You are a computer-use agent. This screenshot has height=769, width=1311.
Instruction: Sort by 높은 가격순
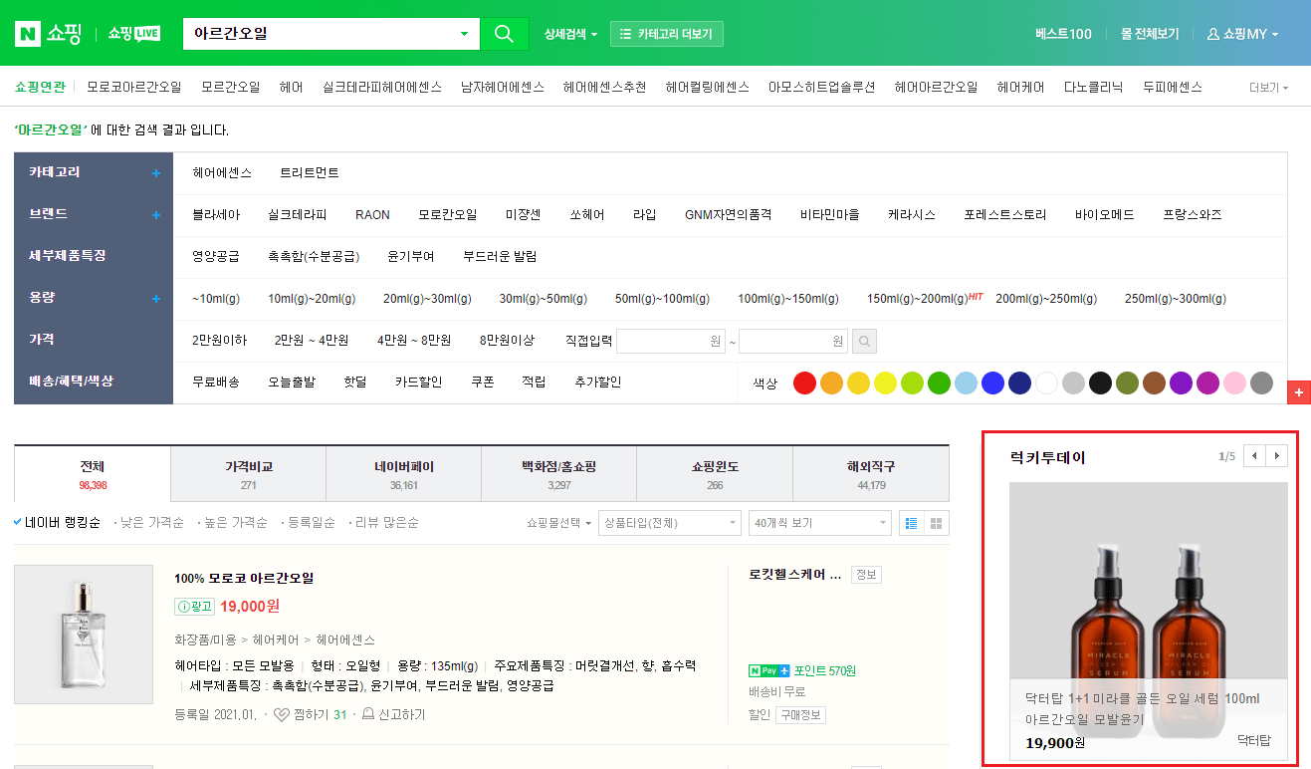[235, 522]
